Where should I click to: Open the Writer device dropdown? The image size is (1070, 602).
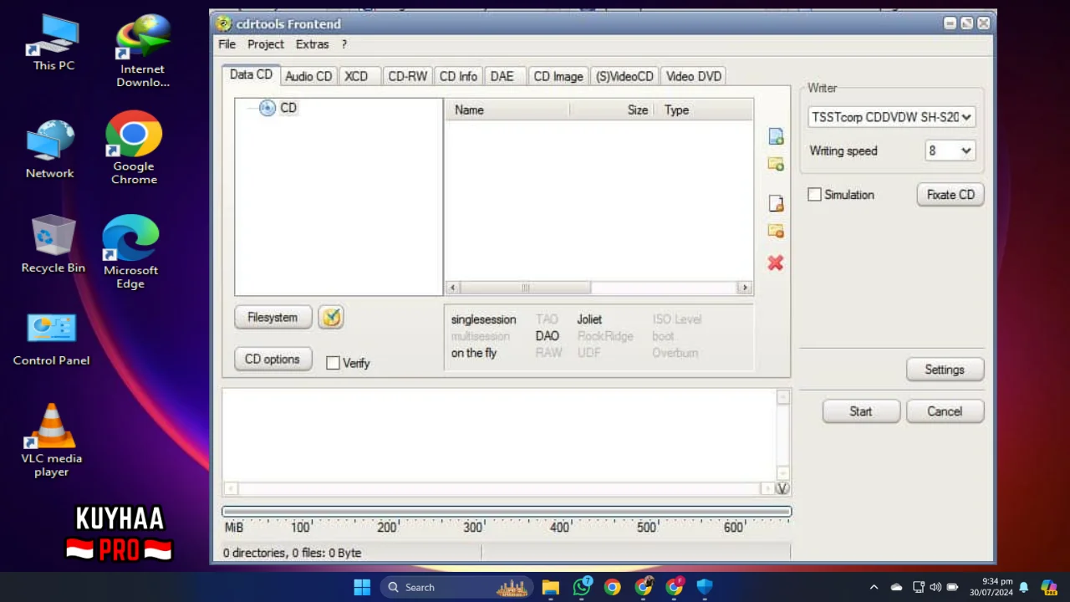pyautogui.click(x=891, y=117)
